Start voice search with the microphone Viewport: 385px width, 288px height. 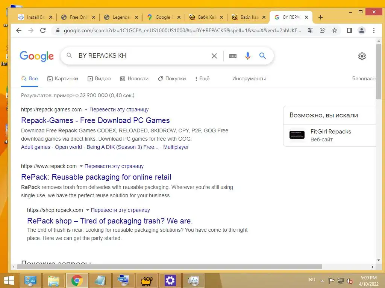pyautogui.click(x=248, y=56)
